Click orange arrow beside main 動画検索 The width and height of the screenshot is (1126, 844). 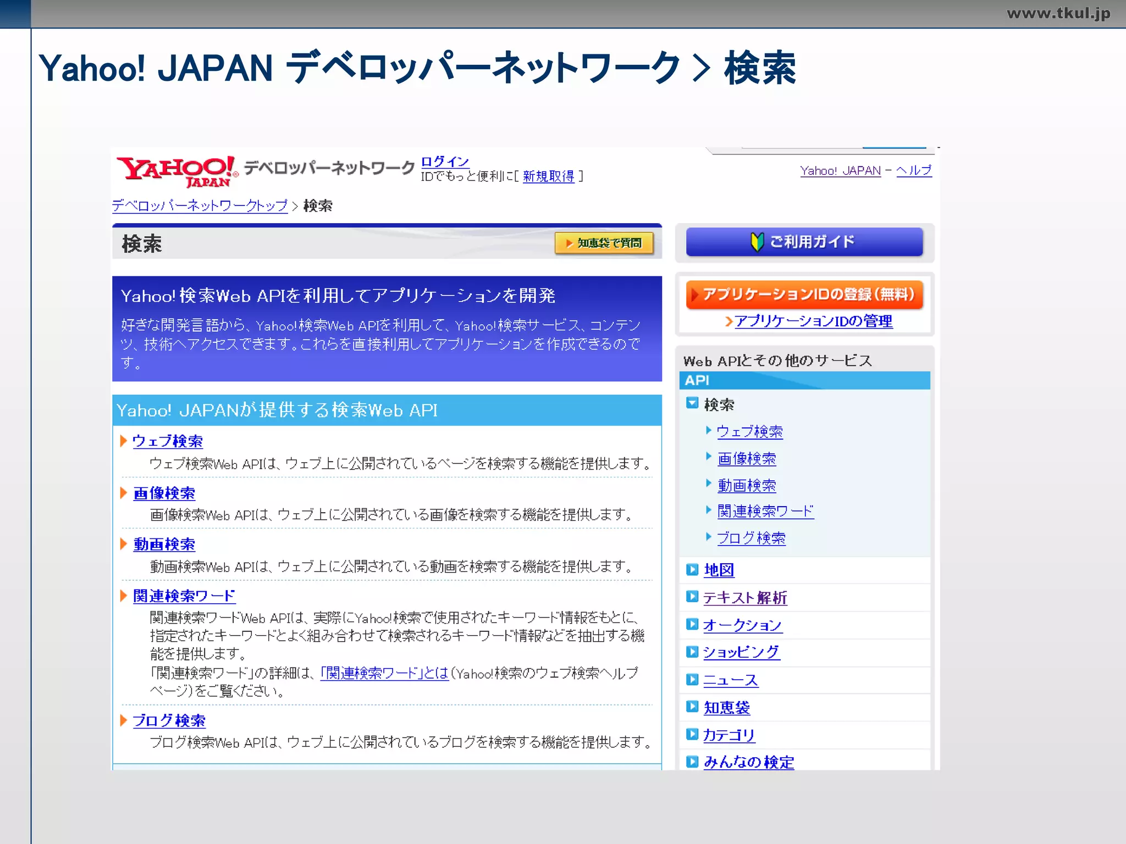click(x=124, y=544)
